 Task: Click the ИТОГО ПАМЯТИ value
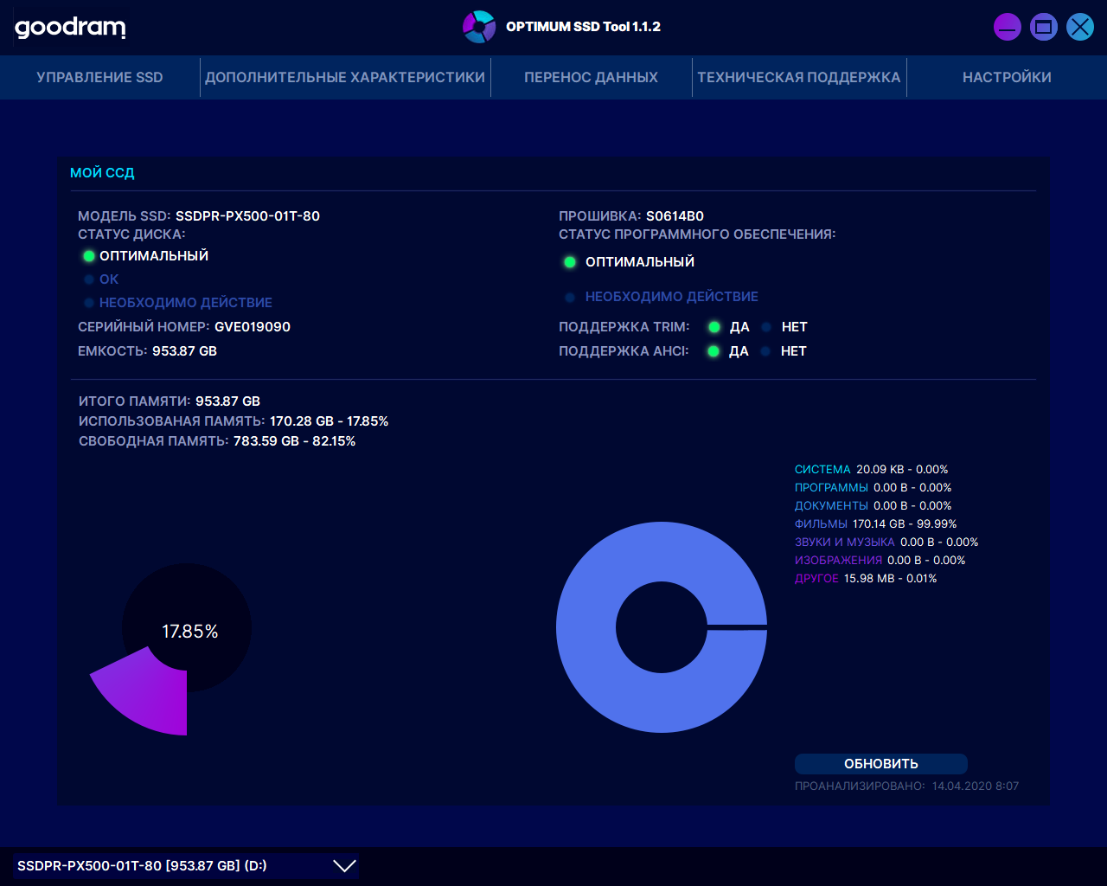pyautogui.click(x=227, y=401)
